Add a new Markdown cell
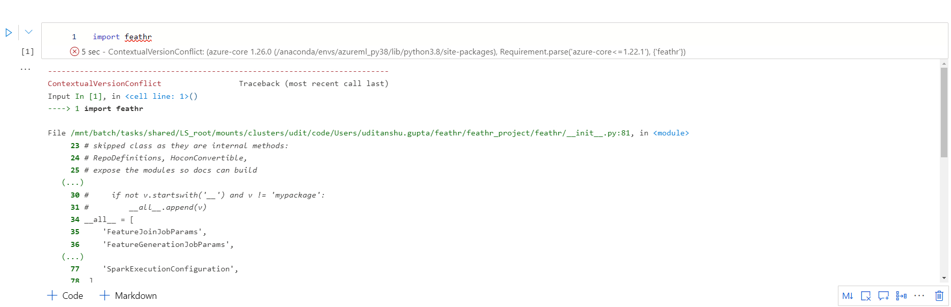951x307 pixels. [x=128, y=295]
